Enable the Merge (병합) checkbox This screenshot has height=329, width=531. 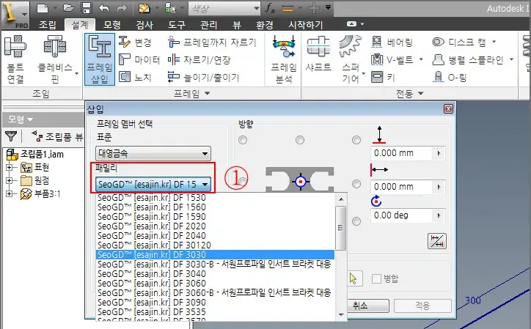pyautogui.click(x=376, y=278)
